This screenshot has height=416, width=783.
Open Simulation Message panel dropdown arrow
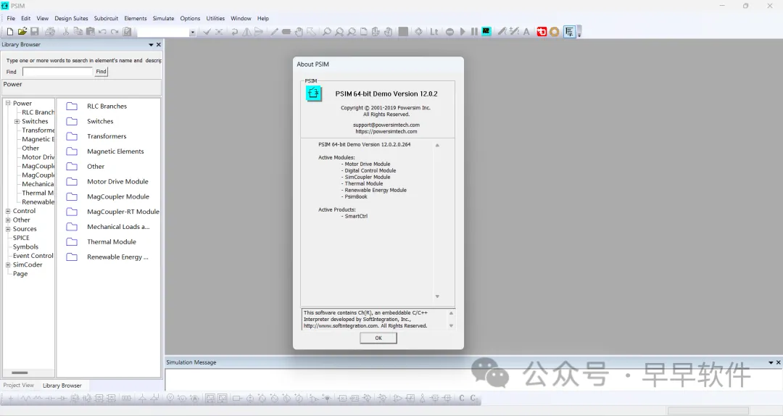click(x=771, y=362)
